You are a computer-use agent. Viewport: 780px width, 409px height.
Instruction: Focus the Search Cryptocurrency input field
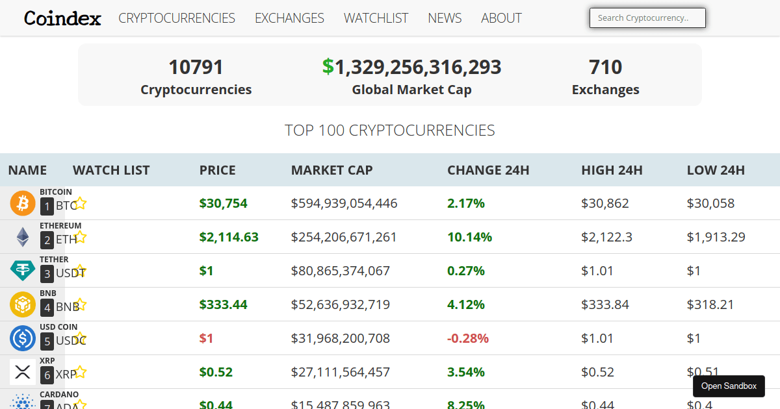coord(647,18)
